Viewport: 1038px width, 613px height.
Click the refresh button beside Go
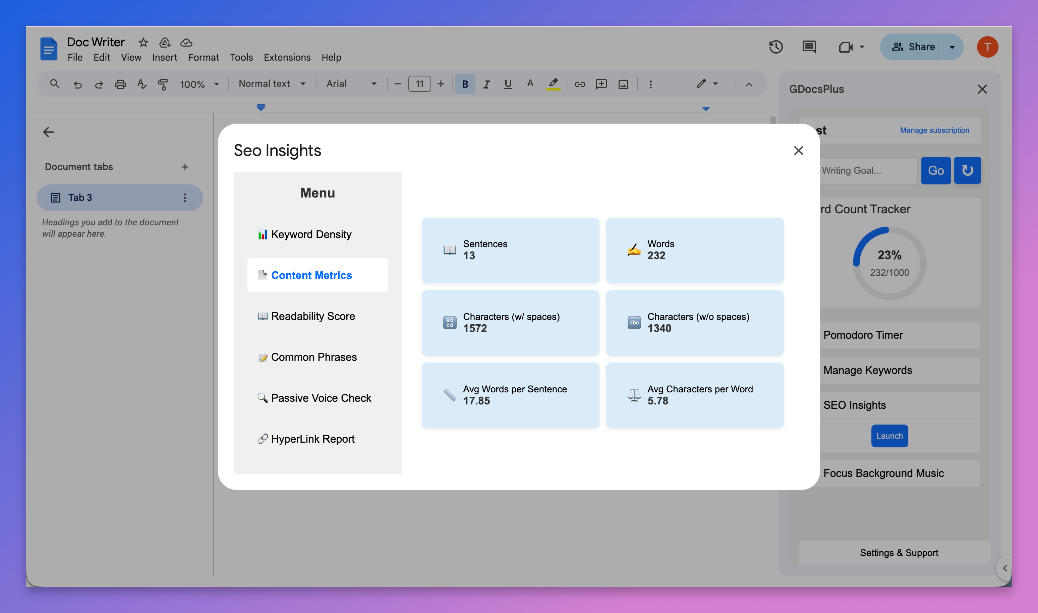tap(967, 170)
